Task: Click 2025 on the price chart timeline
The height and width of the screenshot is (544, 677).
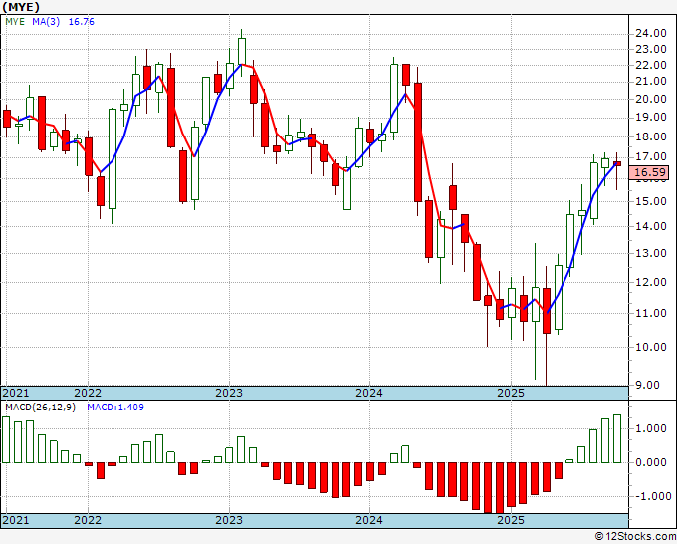Action: point(511,393)
